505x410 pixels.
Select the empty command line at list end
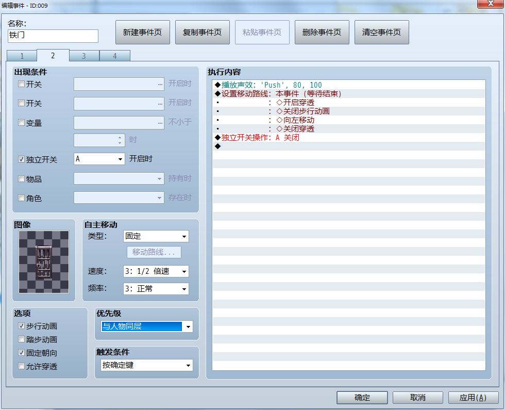tap(349, 146)
